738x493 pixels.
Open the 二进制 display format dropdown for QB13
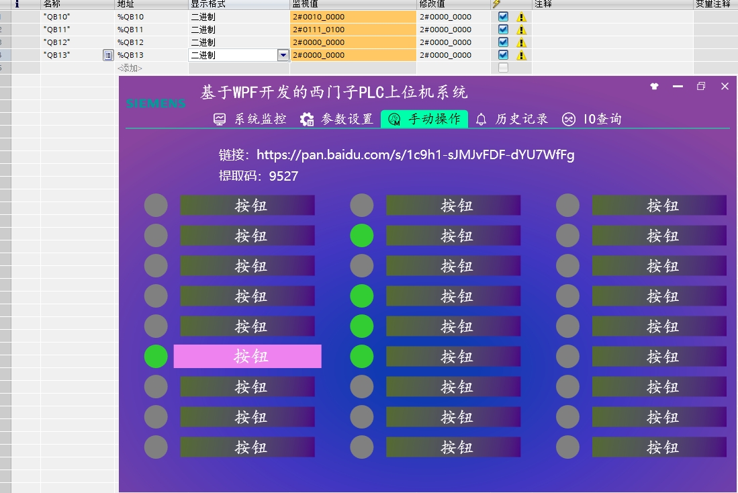click(x=284, y=54)
